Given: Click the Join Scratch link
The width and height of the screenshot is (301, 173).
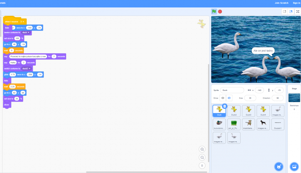Looking at the screenshot, I should pos(281,3).
